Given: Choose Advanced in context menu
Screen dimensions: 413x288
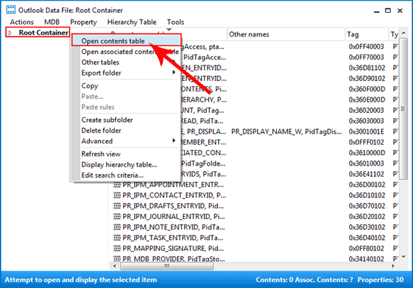Looking at the screenshot, I should coord(126,141).
